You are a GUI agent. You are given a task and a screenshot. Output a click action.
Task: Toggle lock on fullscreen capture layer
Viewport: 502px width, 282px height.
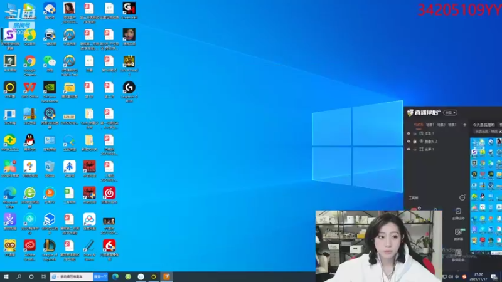pyautogui.click(x=415, y=149)
